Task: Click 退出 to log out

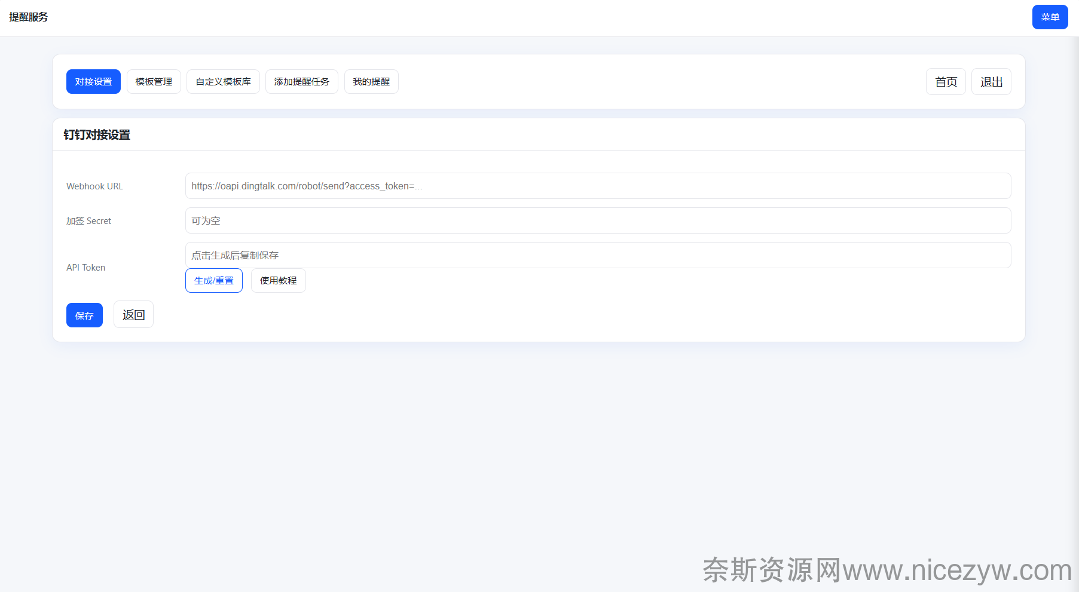Action: coord(991,82)
